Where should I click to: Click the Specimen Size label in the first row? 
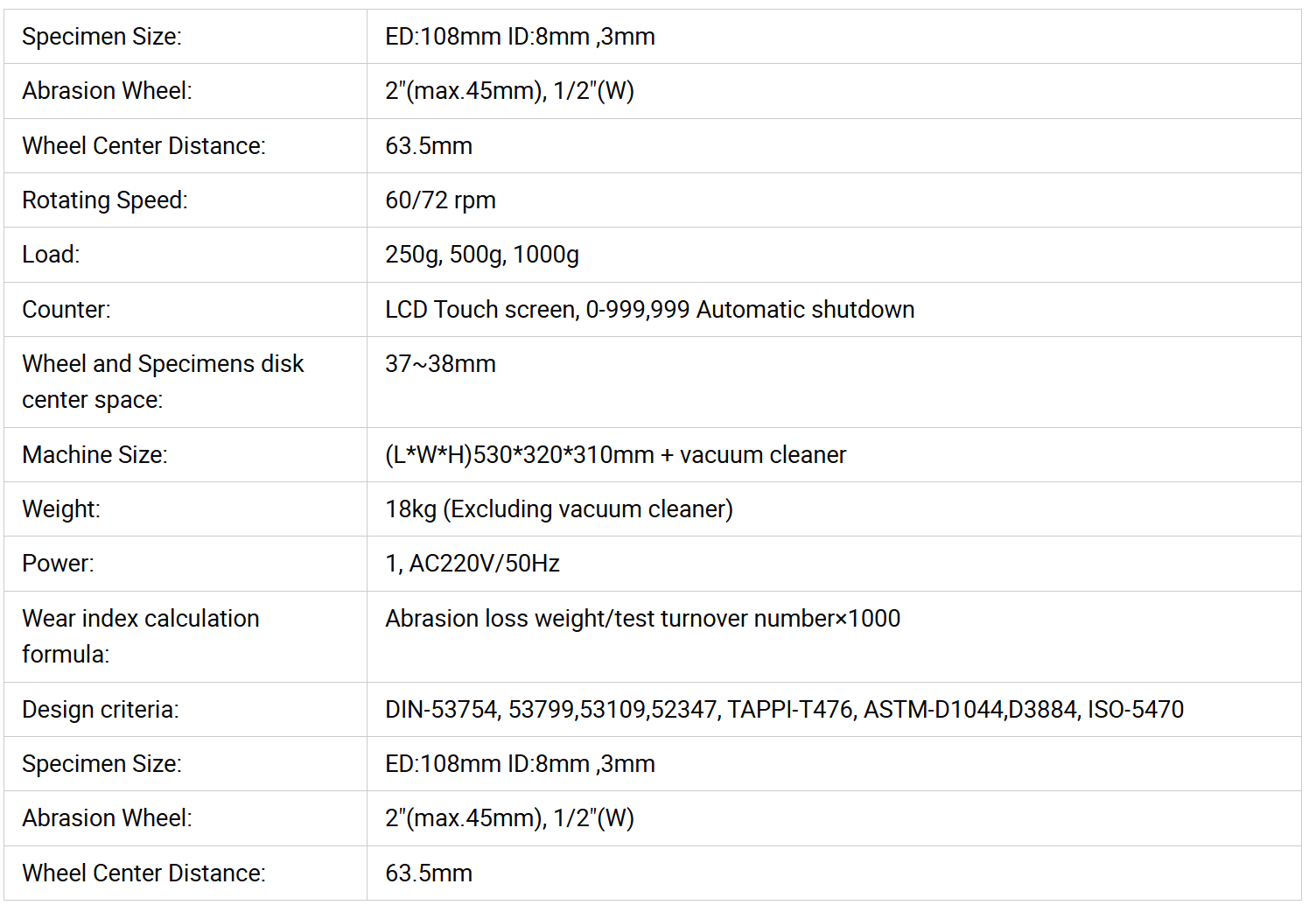tap(101, 37)
